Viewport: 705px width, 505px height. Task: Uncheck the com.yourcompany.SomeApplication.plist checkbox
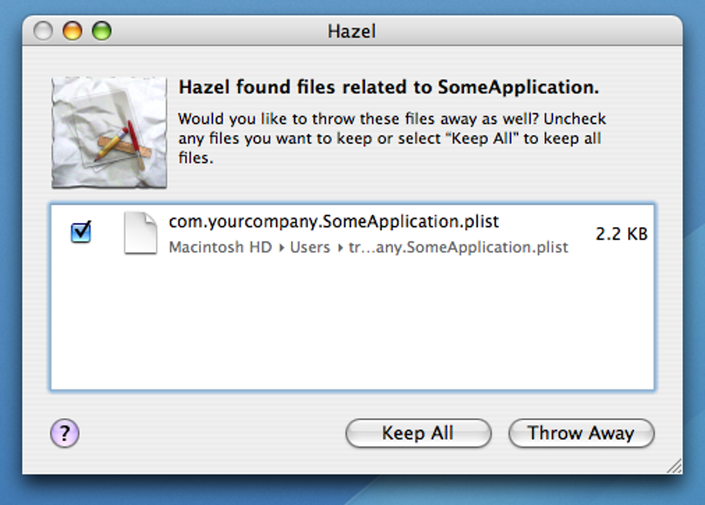point(81,232)
